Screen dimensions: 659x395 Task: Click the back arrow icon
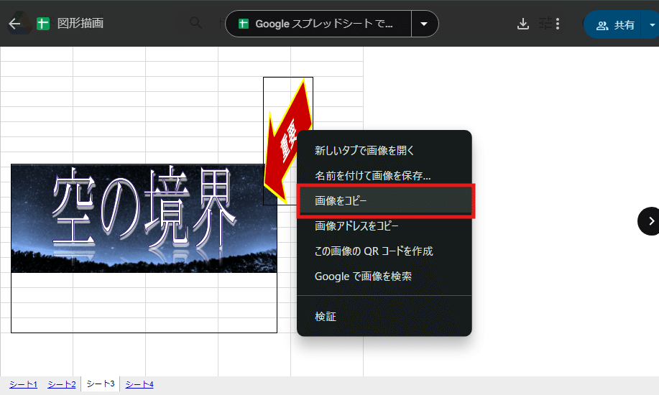[14, 24]
